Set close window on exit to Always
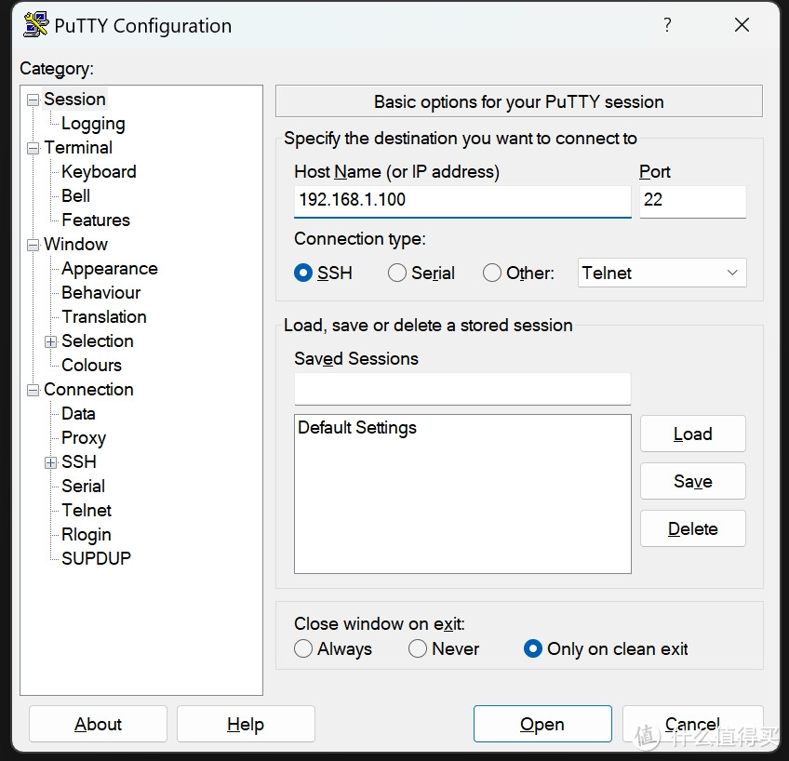This screenshot has height=761, width=789. point(303,648)
